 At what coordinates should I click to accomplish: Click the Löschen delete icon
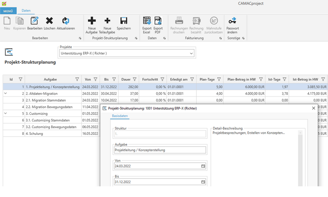click(50, 21)
